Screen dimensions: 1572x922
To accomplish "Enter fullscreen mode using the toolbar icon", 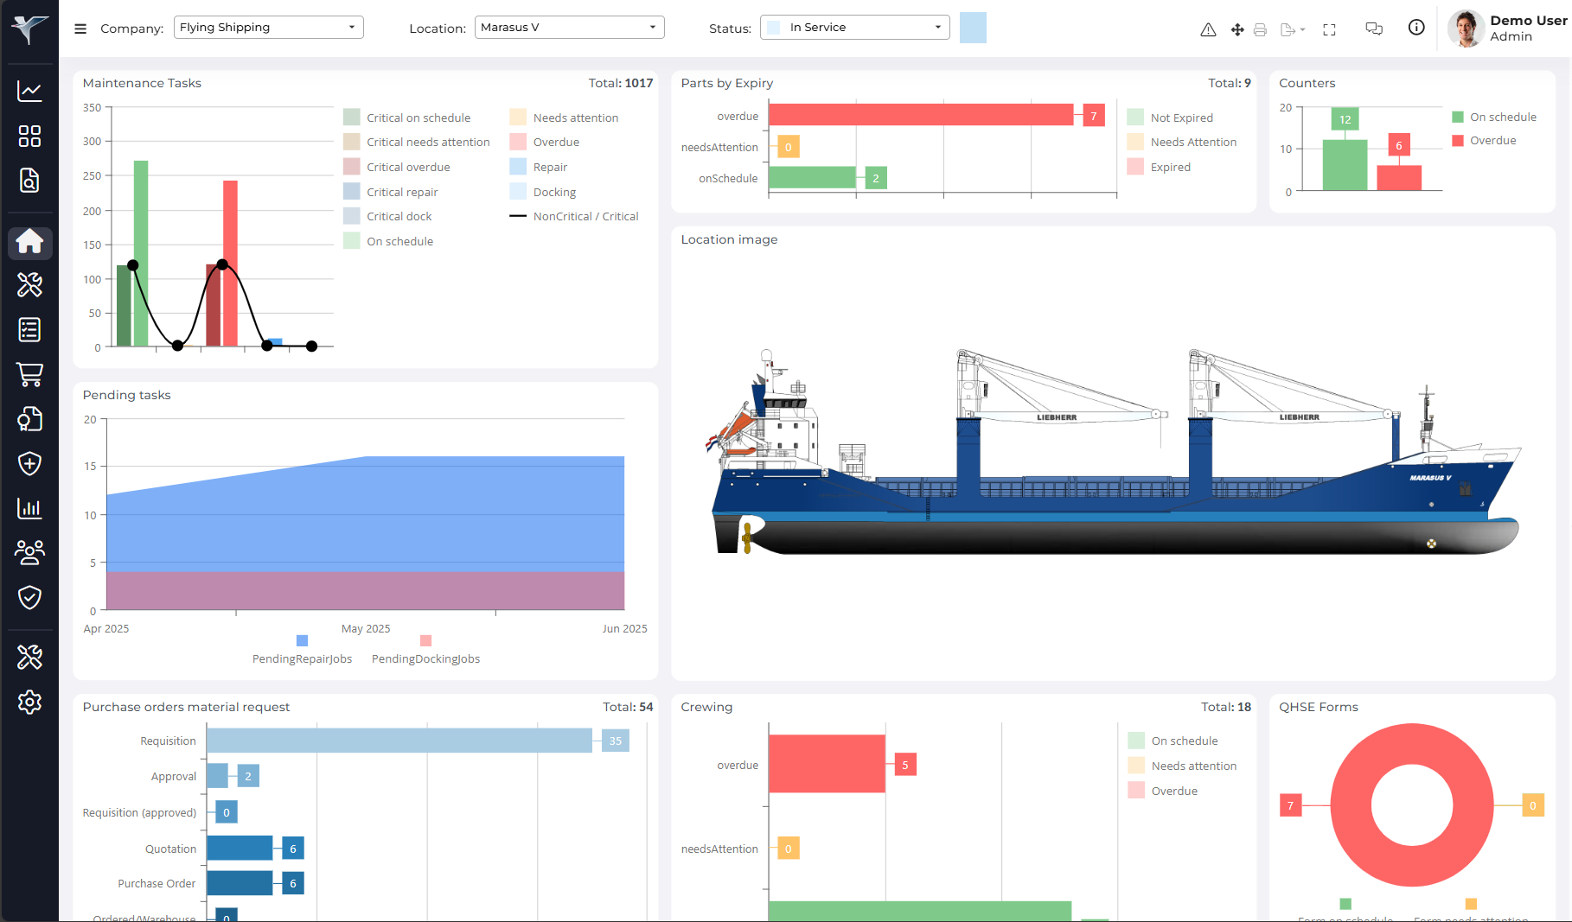I will coord(1329,29).
